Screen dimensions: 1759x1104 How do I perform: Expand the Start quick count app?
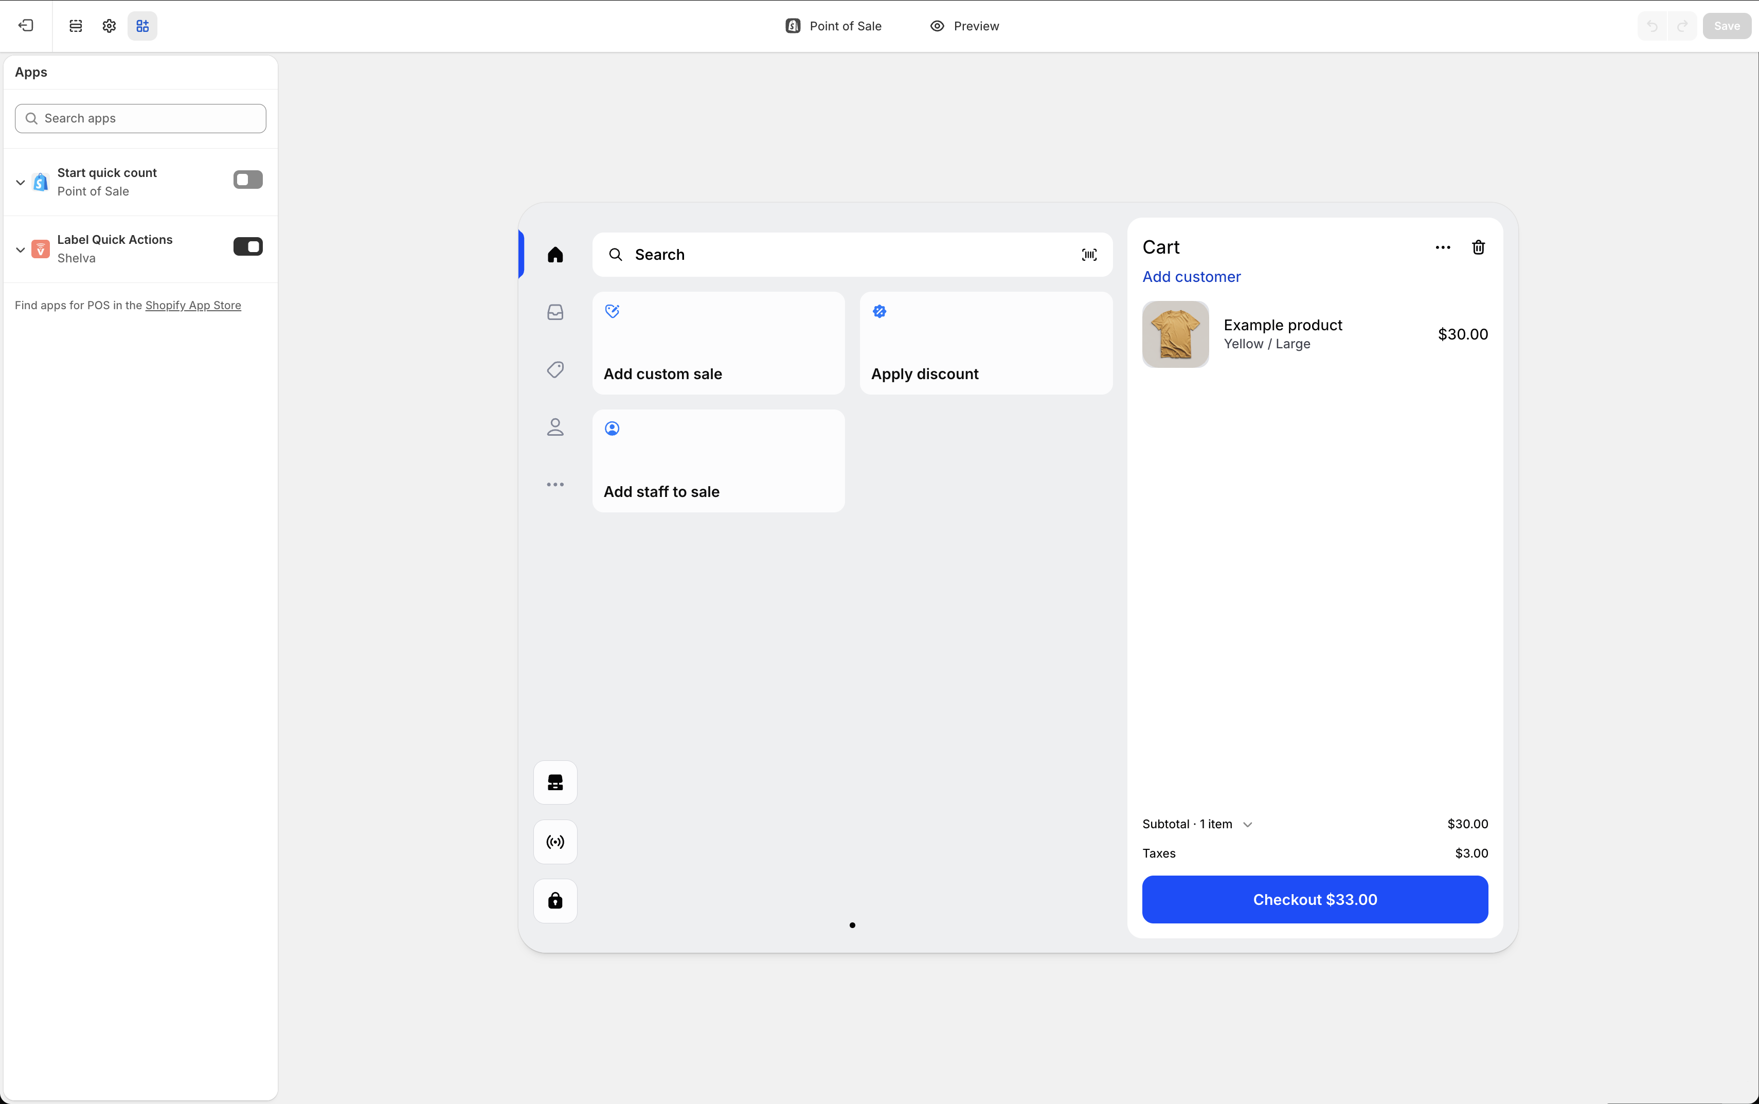click(x=21, y=182)
